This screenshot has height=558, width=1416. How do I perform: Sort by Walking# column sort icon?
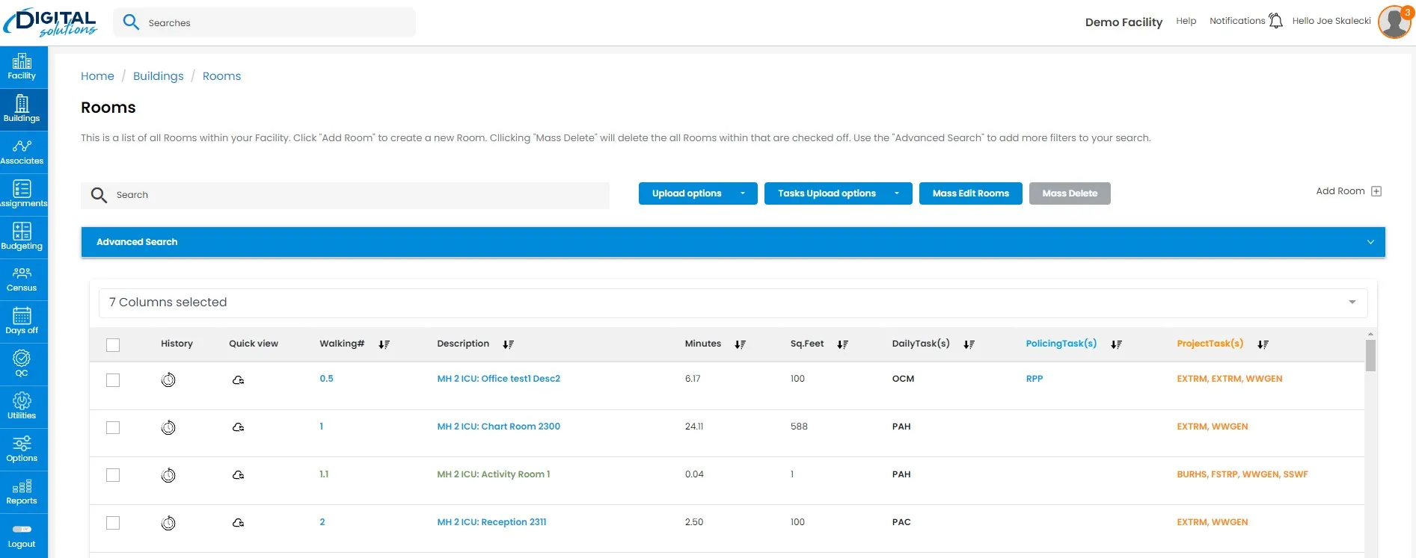[x=384, y=344]
